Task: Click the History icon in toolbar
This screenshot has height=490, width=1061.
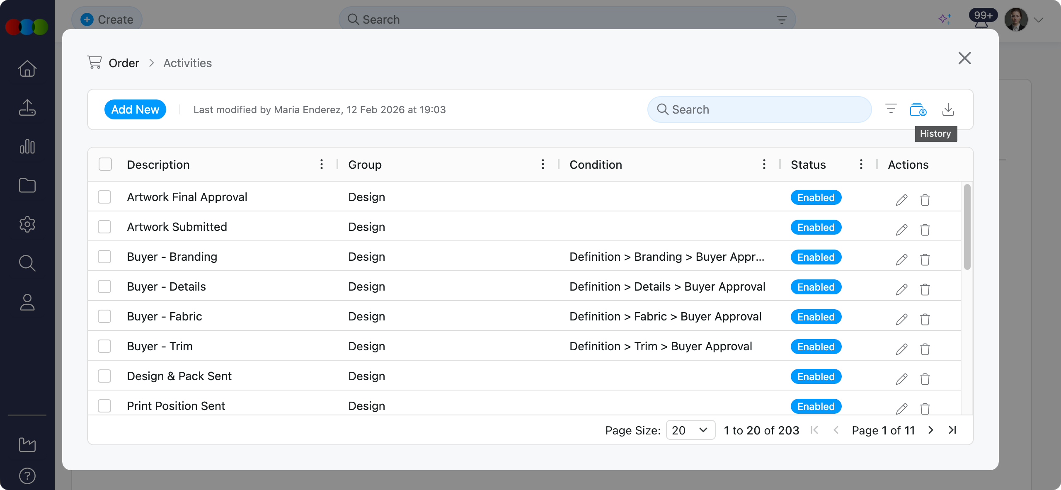Action: [x=918, y=110]
